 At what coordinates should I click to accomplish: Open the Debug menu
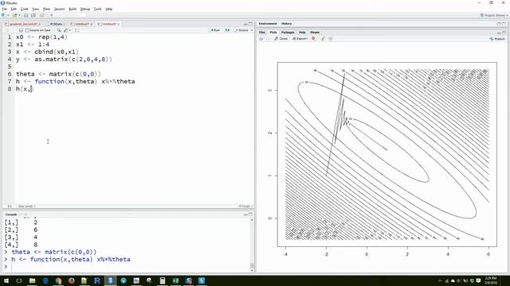[x=85, y=9]
